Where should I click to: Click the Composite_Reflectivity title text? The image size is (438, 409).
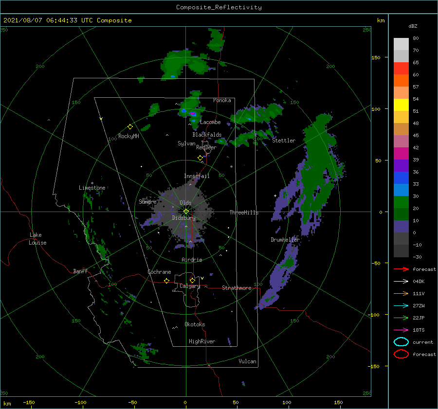coord(219,7)
